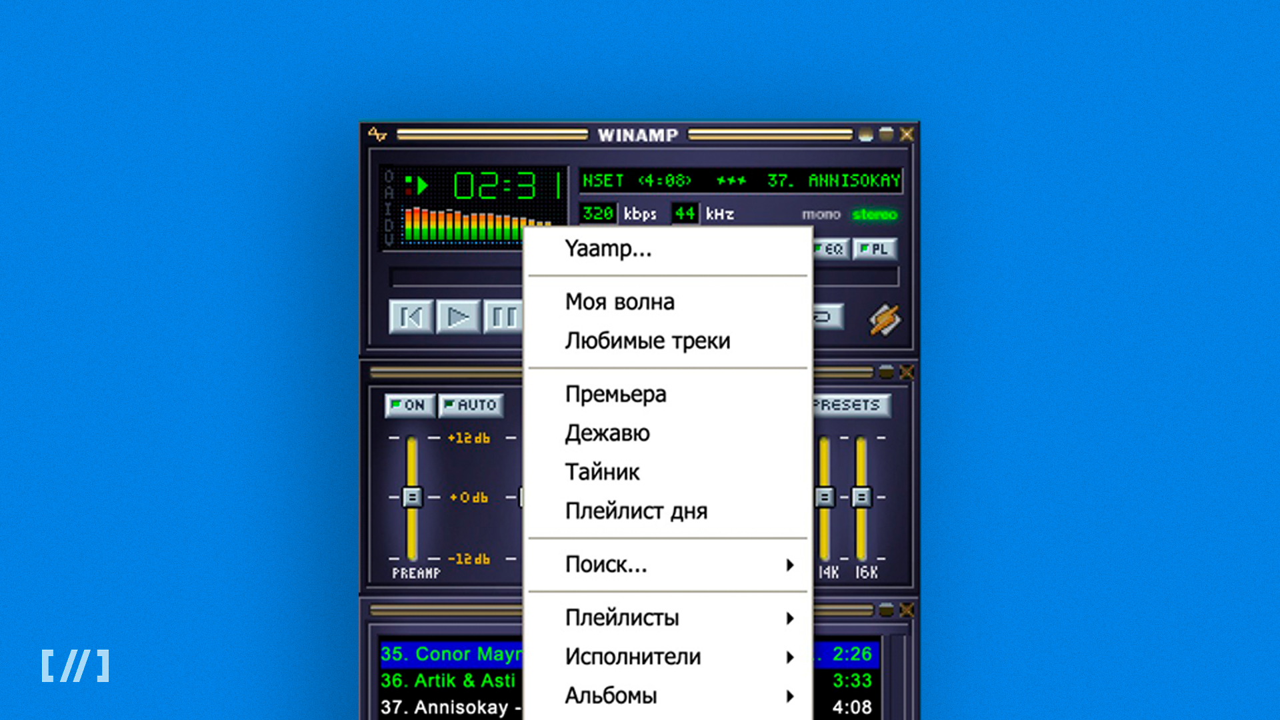Screen dimensions: 1280x720
Task: Minimize the Winamp main window
Action: [865, 135]
